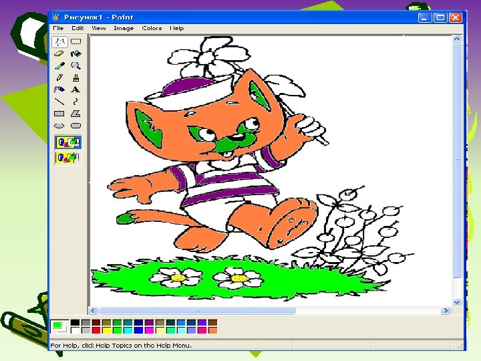This screenshot has width=481, height=361.
Task: Click the Paint icon in title bar
Action: [x=55, y=17]
